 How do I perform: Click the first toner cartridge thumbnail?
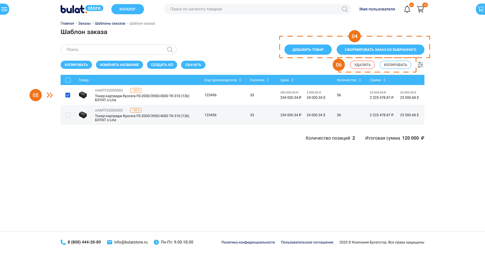pyautogui.click(x=83, y=95)
